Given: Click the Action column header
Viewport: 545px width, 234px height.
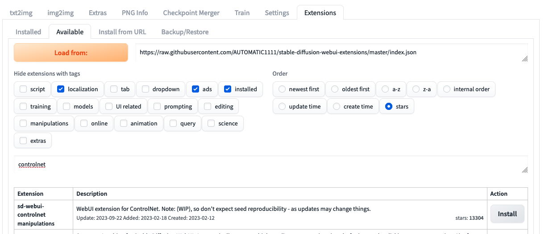Looking at the screenshot, I should [499, 194].
